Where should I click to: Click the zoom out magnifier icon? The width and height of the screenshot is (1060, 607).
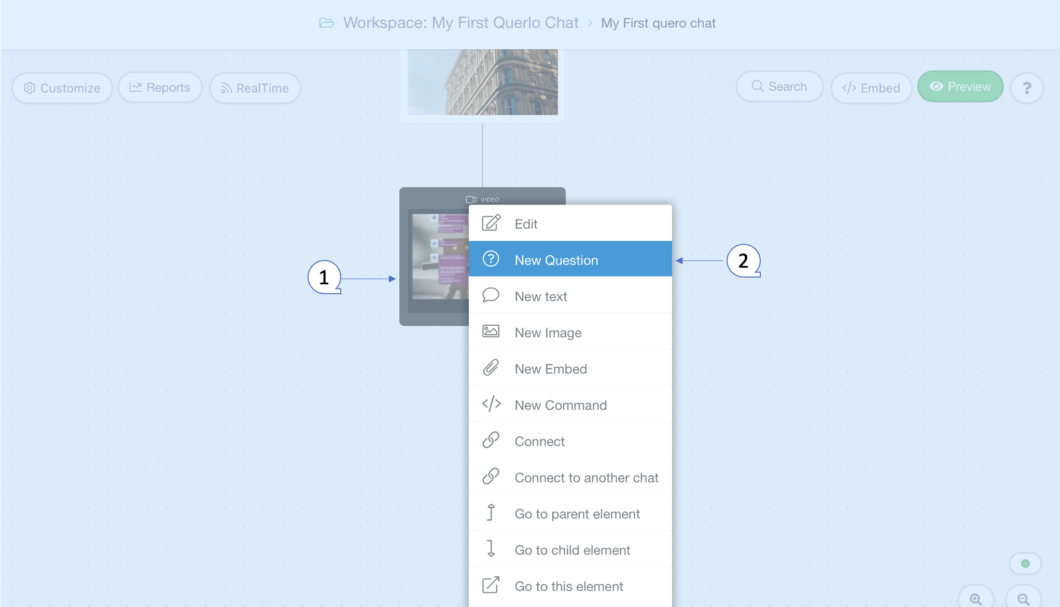(1023, 599)
